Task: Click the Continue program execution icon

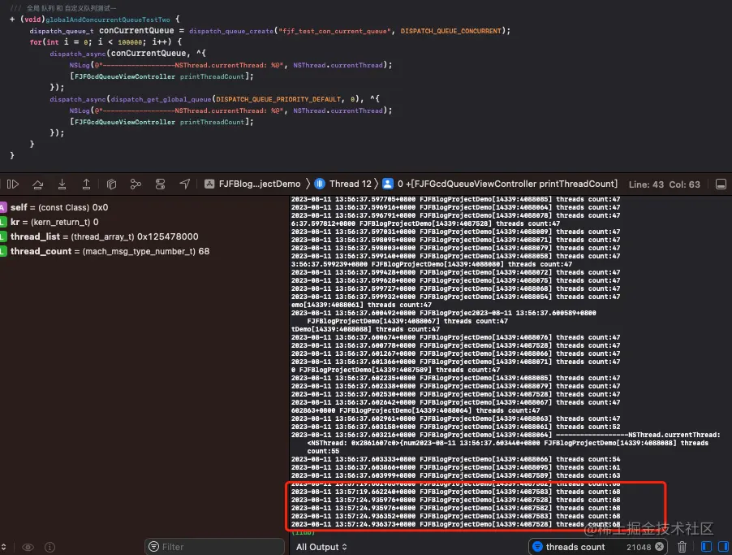Action: pyautogui.click(x=13, y=184)
